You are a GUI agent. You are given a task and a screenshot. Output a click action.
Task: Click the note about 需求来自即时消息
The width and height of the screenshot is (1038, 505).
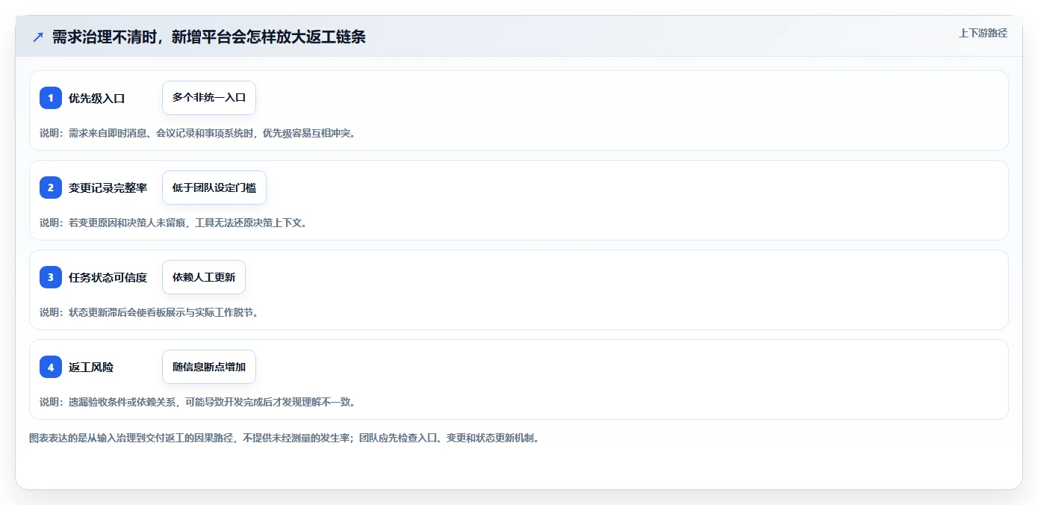[198, 133]
